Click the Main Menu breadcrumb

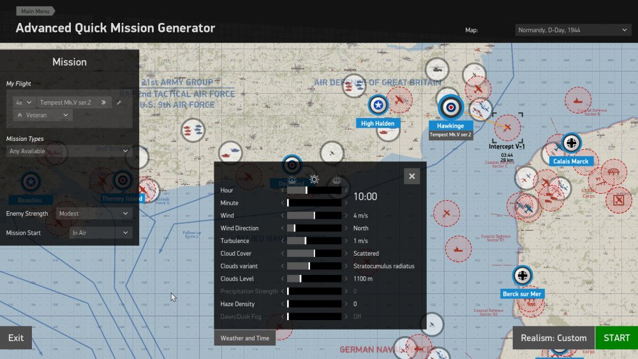tap(35, 11)
